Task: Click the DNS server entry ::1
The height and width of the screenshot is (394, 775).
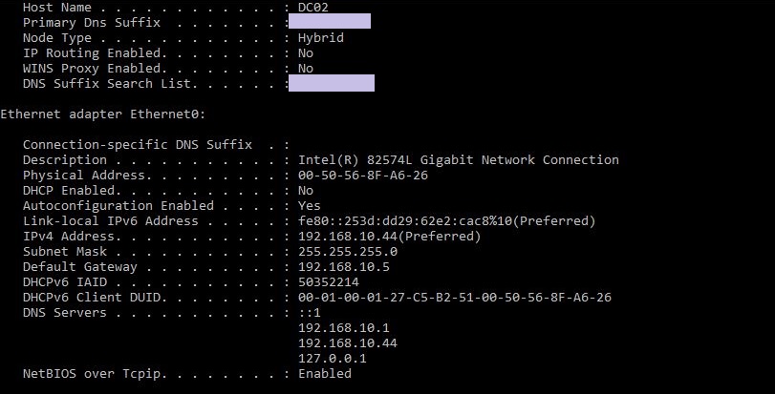Action: (310, 313)
